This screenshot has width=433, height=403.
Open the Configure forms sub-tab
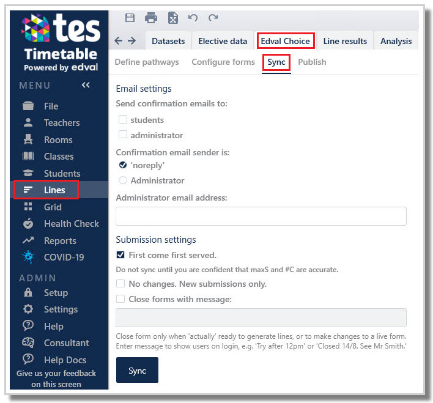click(223, 62)
